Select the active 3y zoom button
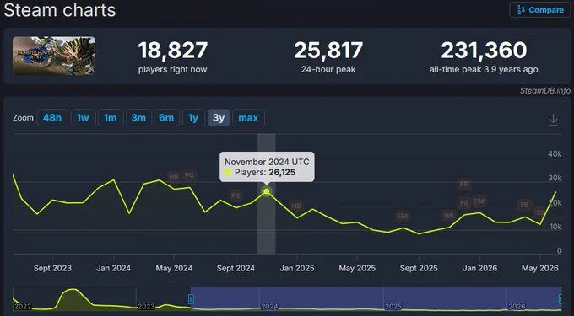 (x=219, y=118)
